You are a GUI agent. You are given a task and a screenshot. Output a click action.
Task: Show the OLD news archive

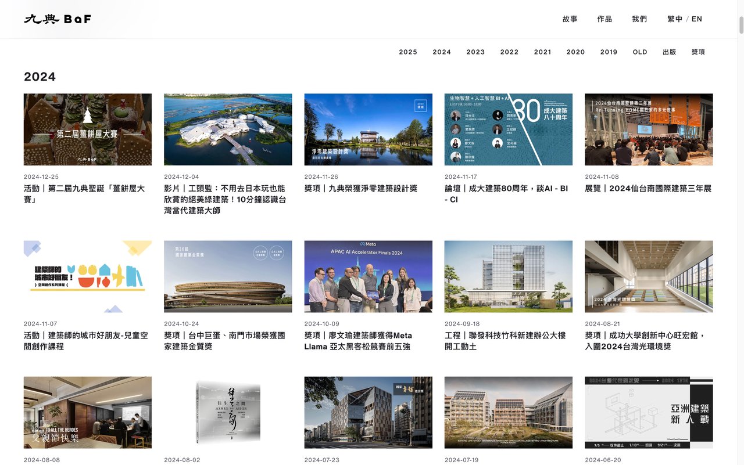[640, 52]
